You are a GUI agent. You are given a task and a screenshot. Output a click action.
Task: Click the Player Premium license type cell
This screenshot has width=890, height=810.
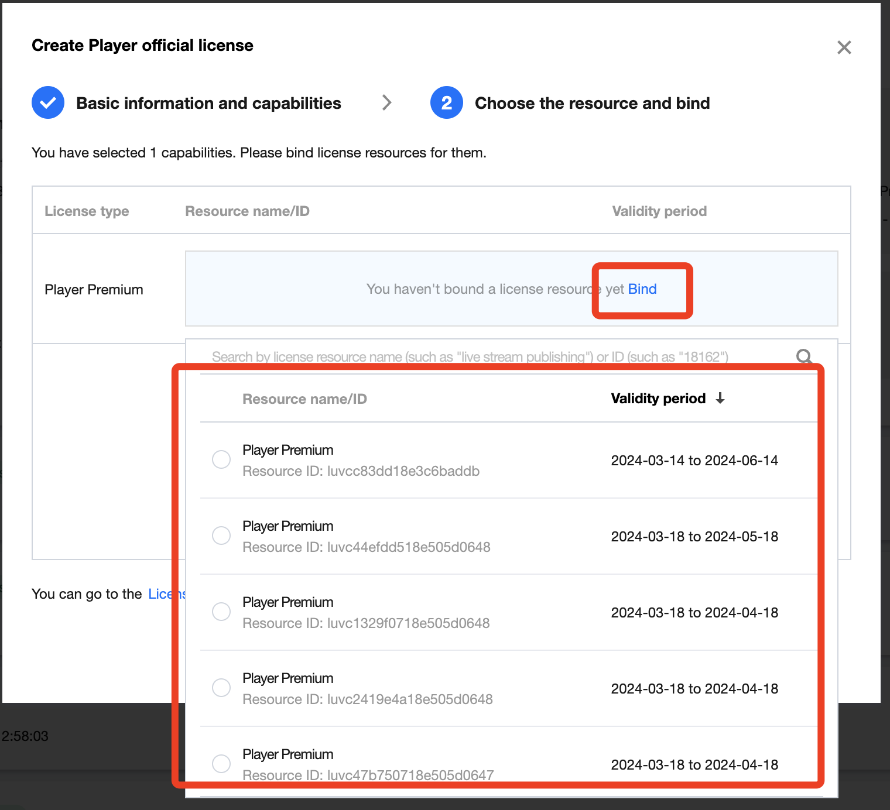[94, 290]
